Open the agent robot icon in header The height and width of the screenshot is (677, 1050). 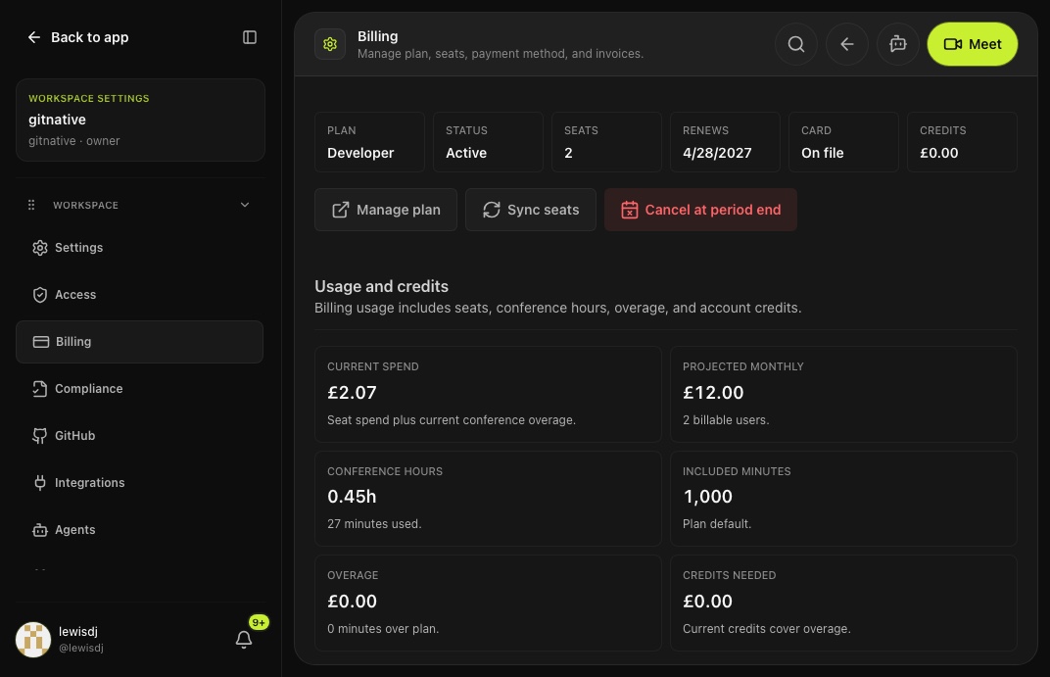click(898, 44)
